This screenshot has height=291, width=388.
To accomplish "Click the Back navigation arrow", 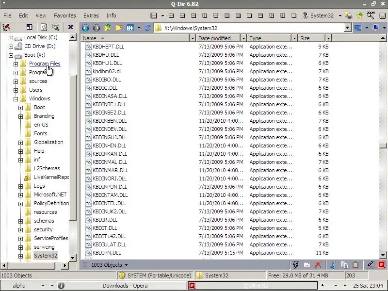I will pyautogui.click(x=85, y=28).
